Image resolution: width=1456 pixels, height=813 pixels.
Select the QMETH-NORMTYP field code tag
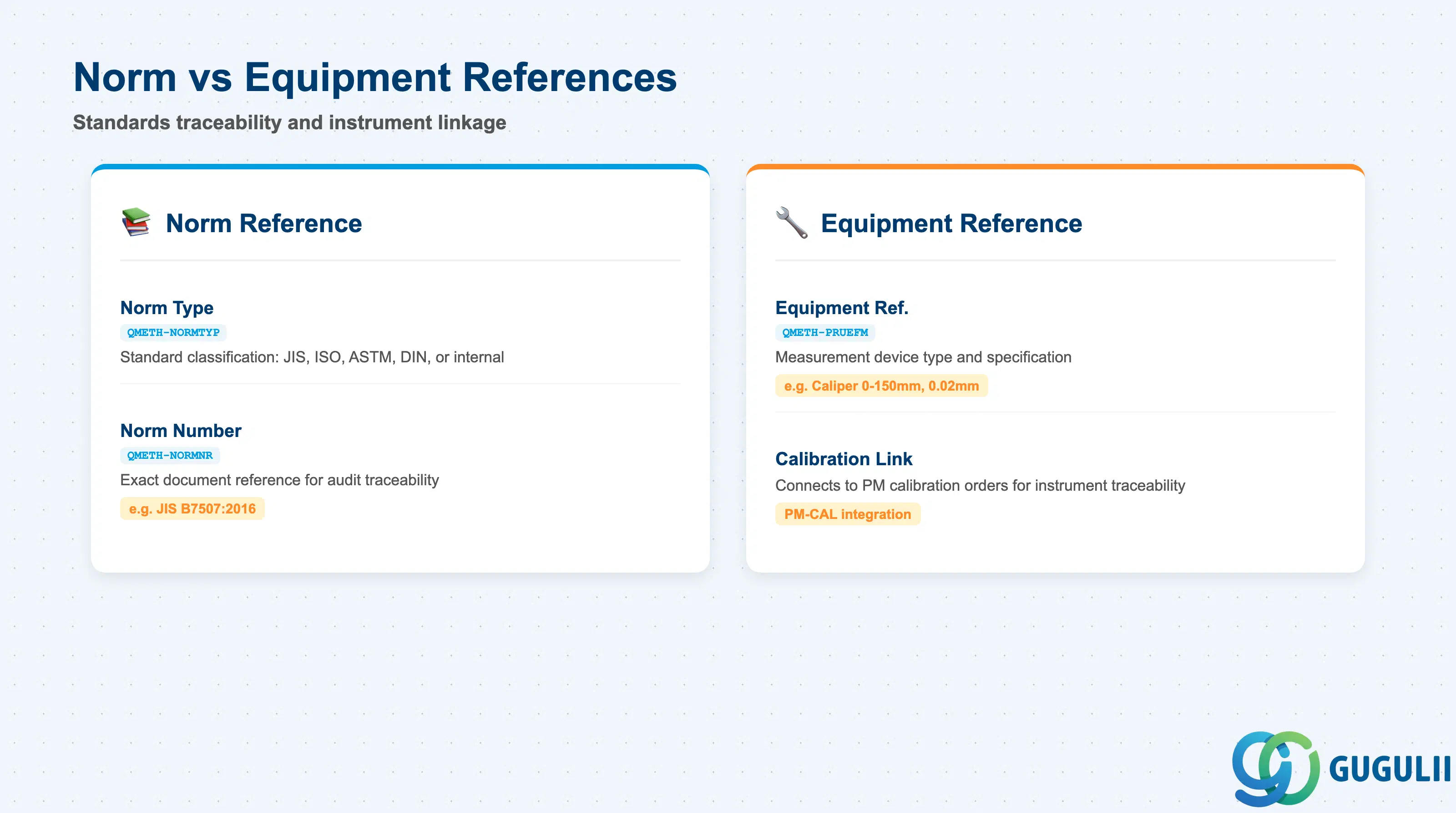click(x=173, y=332)
